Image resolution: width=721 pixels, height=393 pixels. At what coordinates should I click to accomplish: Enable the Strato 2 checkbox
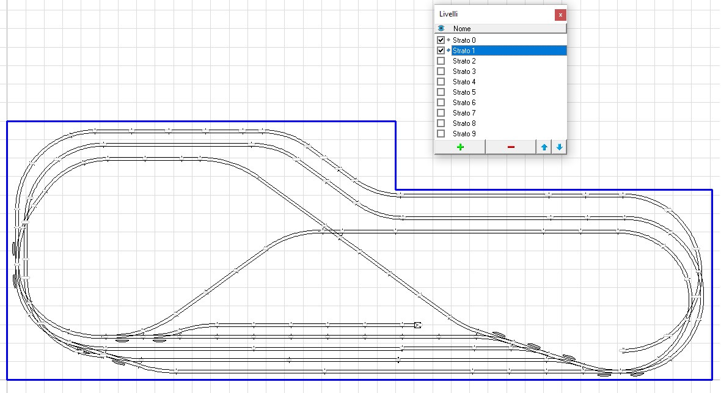(x=441, y=61)
